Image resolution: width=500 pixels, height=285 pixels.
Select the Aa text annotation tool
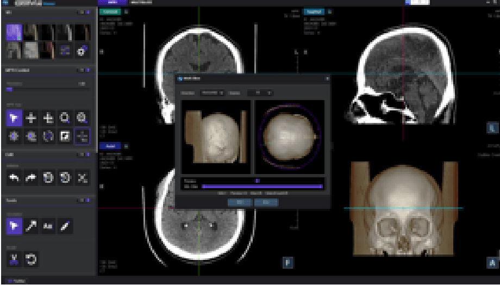pos(48,227)
